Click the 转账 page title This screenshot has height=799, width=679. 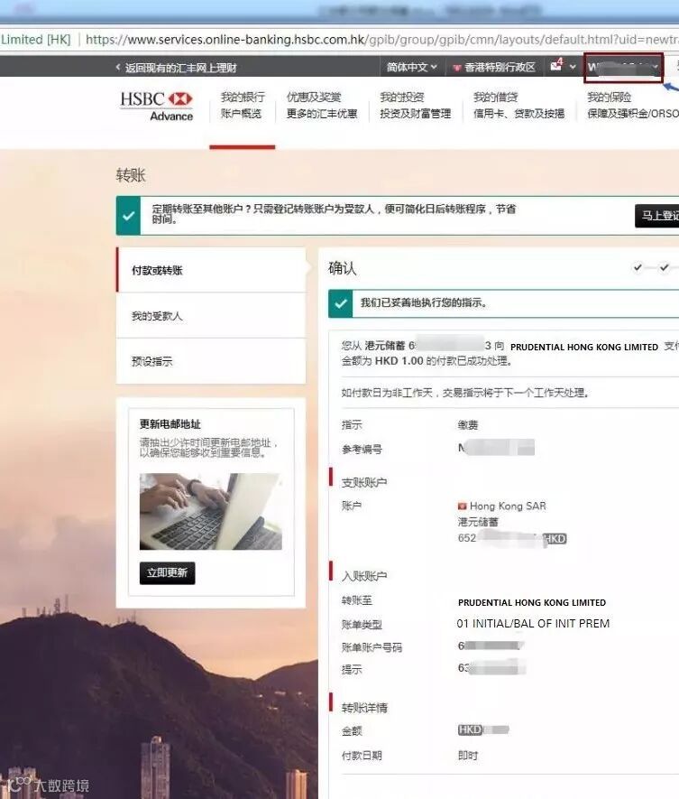tap(131, 175)
